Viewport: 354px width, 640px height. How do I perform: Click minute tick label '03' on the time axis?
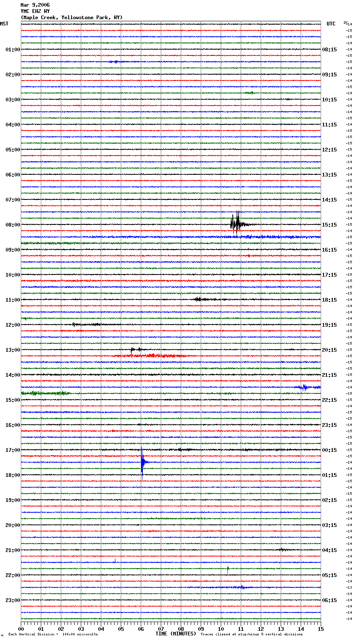pos(81,629)
